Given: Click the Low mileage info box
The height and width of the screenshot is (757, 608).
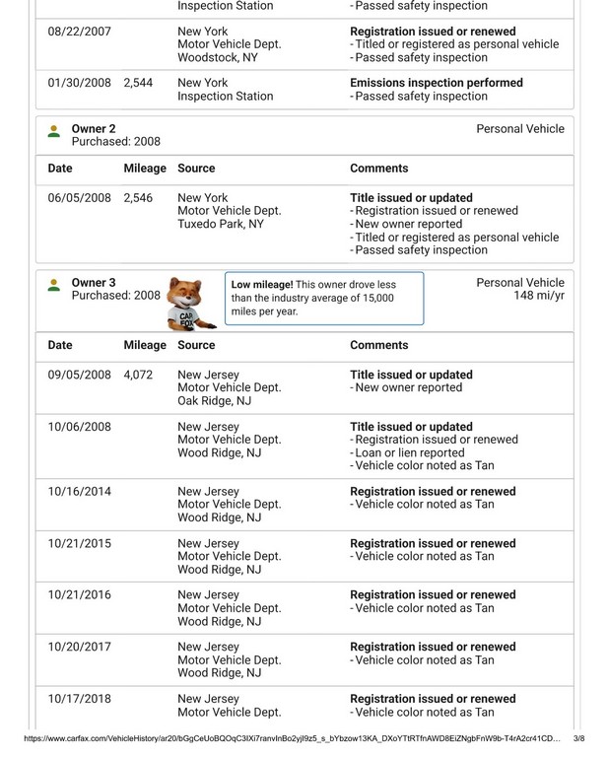Looking at the screenshot, I should pyautogui.click(x=324, y=298).
